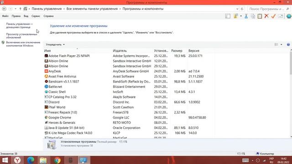Viewport: 292px width, 164px height.
Task: Click the red X Delete toolbar icon
Action: click(266, 16)
